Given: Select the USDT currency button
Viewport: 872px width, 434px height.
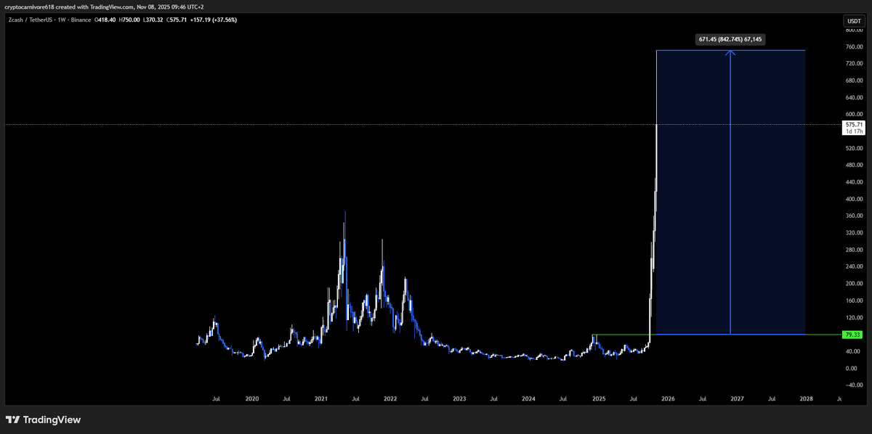Looking at the screenshot, I should 855,21.
